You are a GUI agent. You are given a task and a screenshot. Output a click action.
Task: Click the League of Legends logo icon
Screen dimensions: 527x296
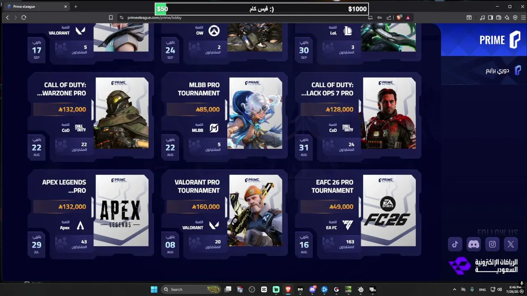pyautogui.click(x=348, y=31)
